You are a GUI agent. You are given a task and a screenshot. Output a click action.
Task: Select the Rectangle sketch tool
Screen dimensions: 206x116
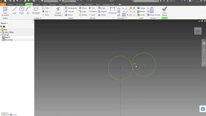pyautogui.click(x=36, y=10)
